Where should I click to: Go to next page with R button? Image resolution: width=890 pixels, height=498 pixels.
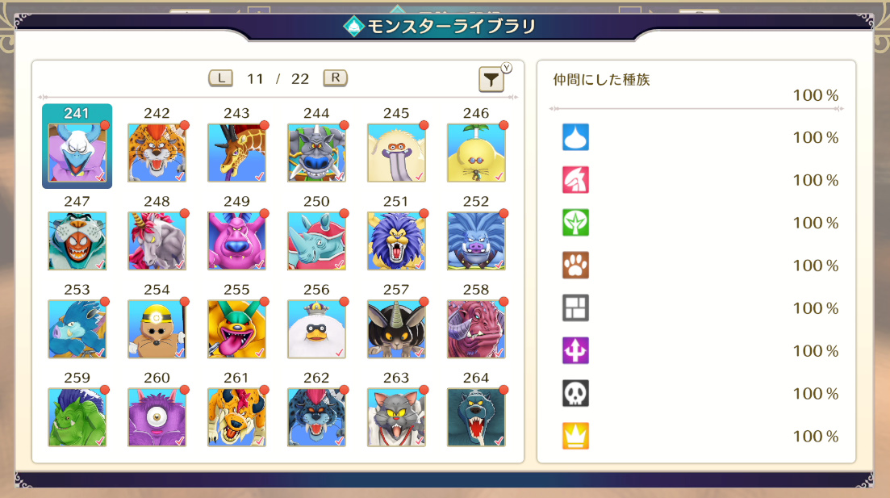pos(336,77)
